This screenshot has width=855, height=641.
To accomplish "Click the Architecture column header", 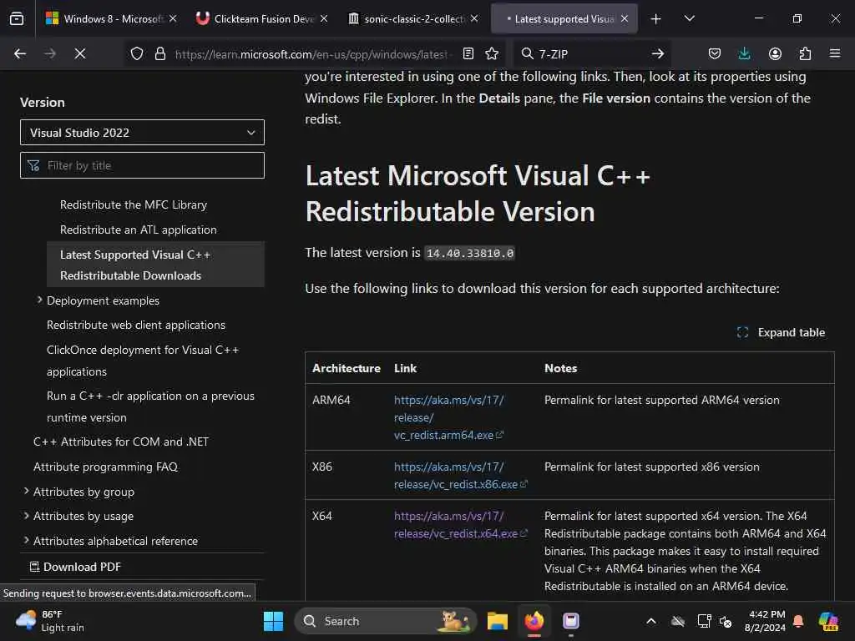I will click(x=347, y=368).
